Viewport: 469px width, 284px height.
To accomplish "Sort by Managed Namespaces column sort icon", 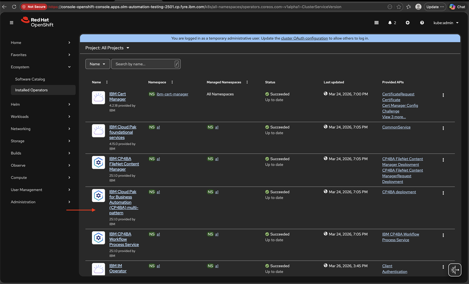I will [x=247, y=82].
